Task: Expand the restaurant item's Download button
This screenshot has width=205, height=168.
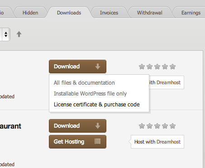Action: pyautogui.click(x=77, y=126)
